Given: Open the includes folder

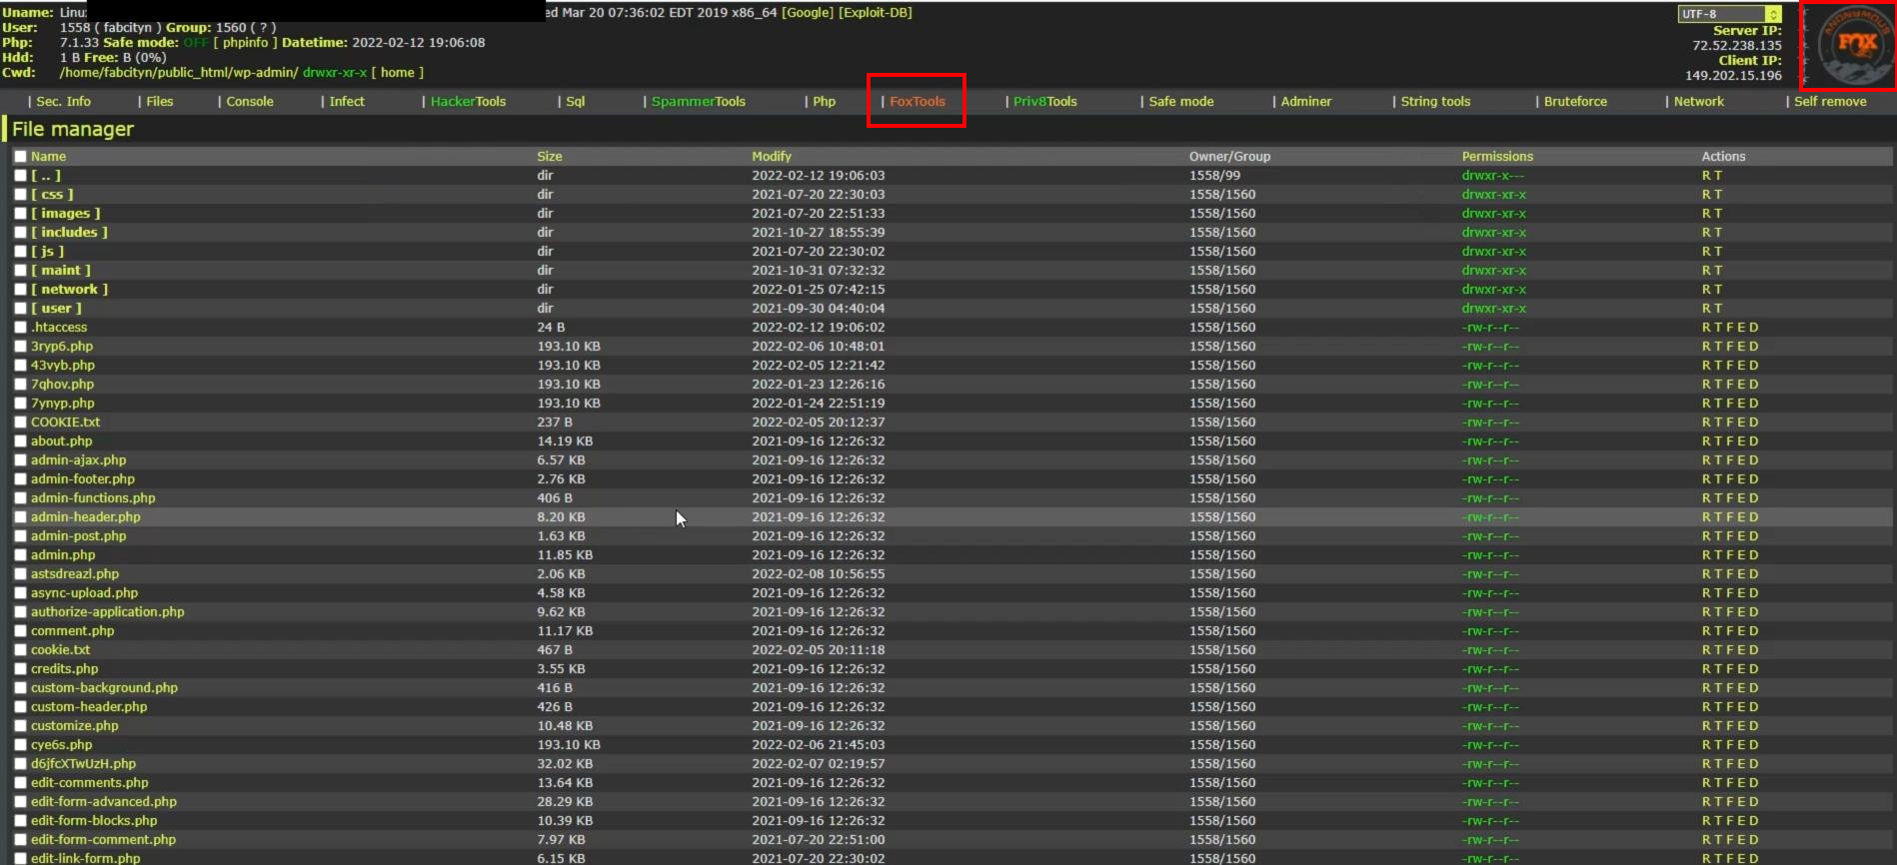Looking at the screenshot, I should coord(69,232).
